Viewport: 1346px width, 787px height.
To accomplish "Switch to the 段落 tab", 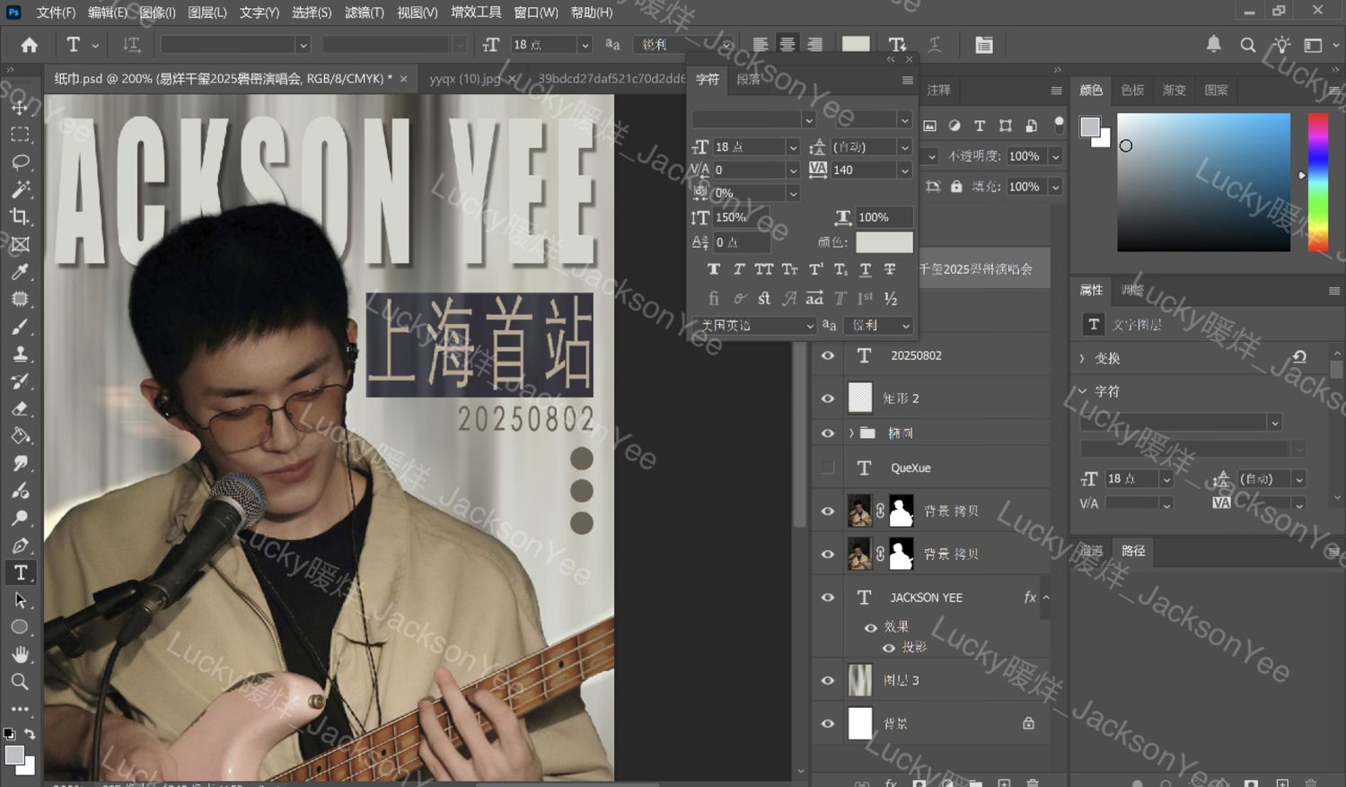I will point(748,79).
